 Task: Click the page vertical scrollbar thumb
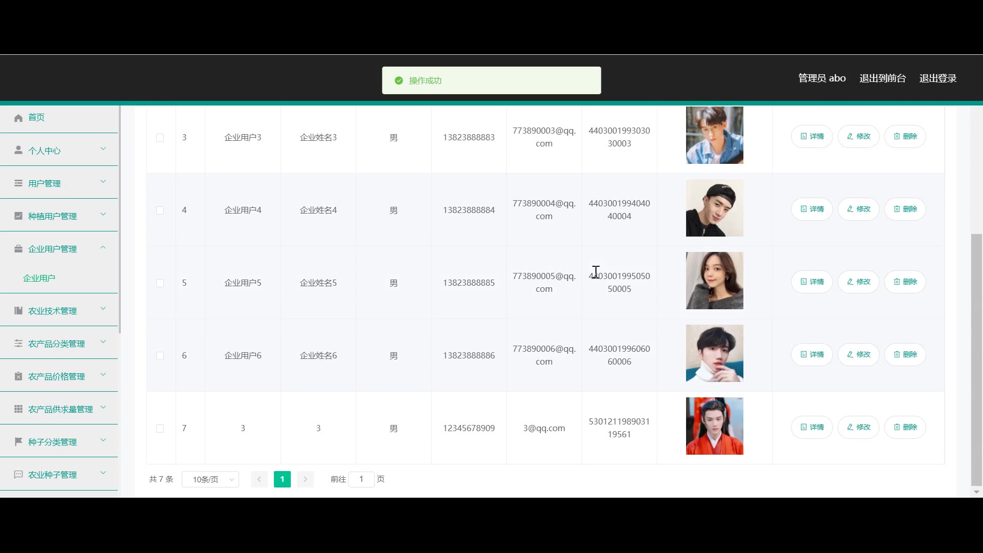click(976, 358)
